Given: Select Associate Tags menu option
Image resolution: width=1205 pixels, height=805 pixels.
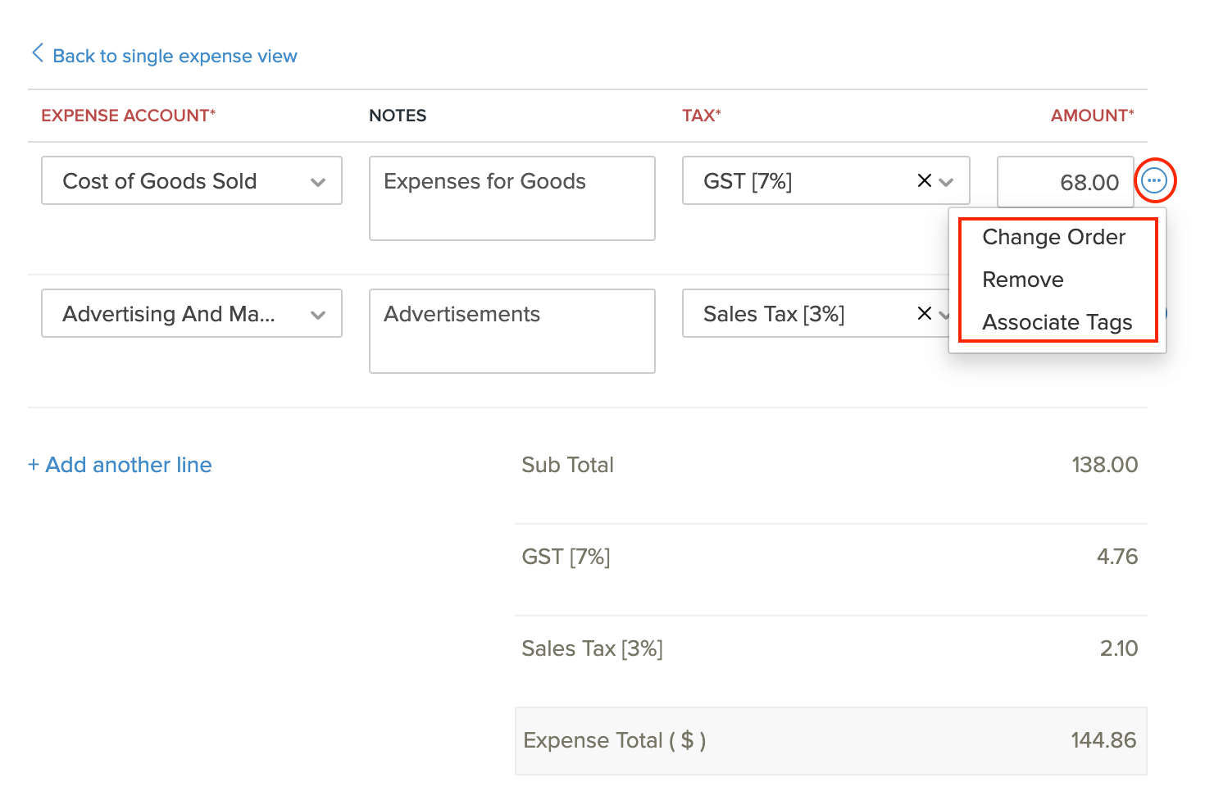Looking at the screenshot, I should [x=1057, y=322].
